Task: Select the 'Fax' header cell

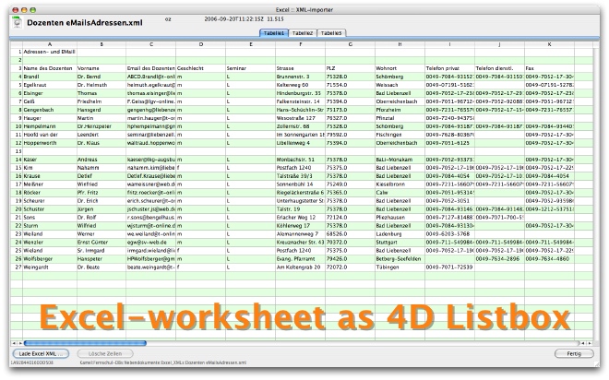Action: point(549,68)
